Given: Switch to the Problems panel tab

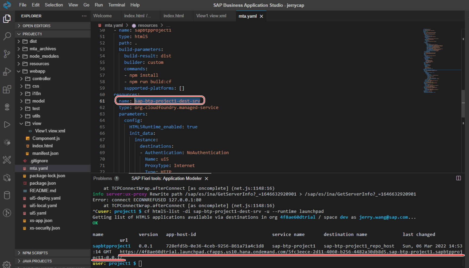Looking at the screenshot, I should (x=103, y=178).
